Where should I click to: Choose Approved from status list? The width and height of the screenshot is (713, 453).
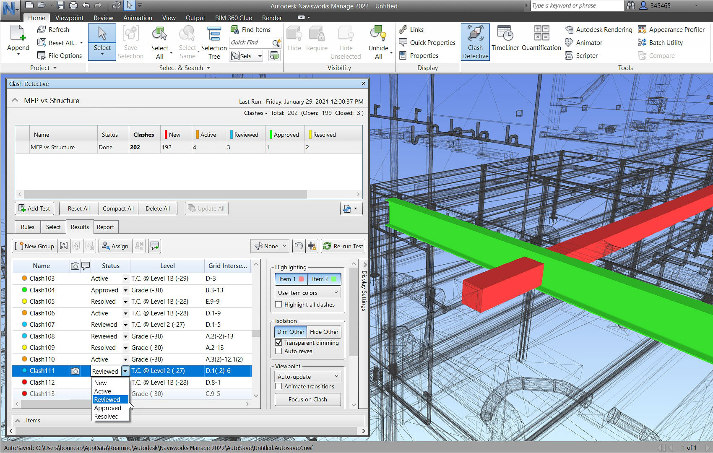108,408
